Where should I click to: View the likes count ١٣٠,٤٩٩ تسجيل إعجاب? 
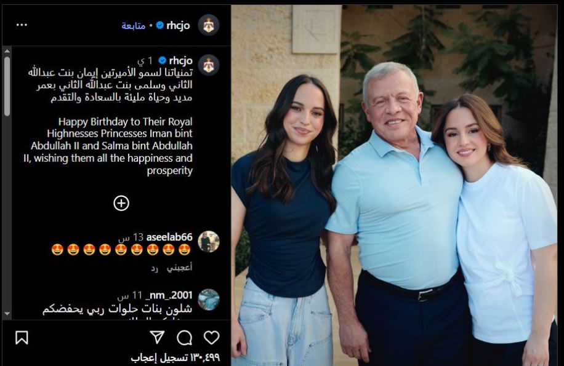click(x=175, y=357)
